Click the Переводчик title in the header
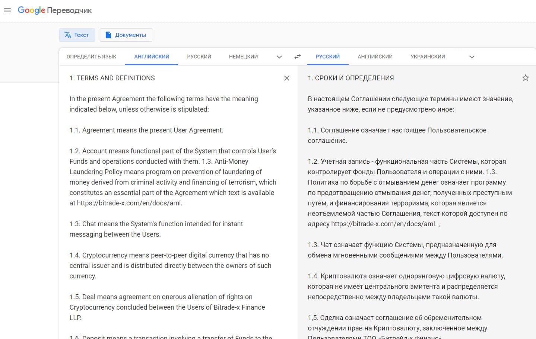 click(x=70, y=10)
